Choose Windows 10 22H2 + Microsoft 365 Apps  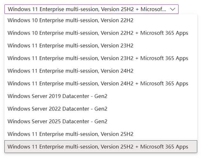tap(98, 33)
